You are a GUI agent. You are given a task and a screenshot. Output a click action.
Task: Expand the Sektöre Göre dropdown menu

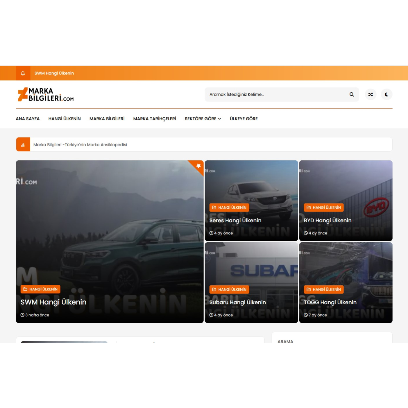tap(203, 119)
